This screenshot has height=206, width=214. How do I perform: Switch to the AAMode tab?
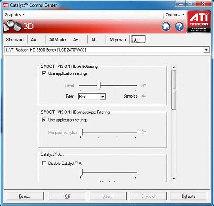[x=57, y=40]
